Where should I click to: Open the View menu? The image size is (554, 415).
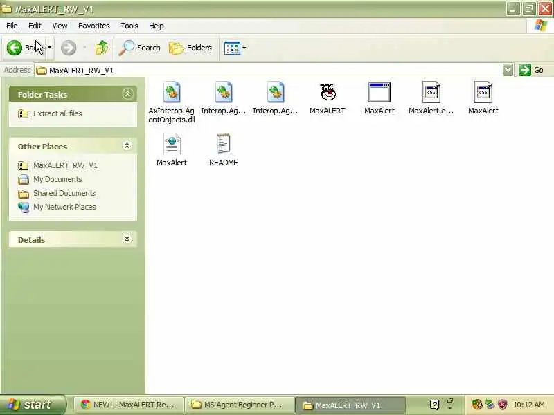60,26
